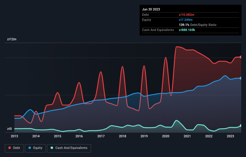This screenshot has width=246, height=157.
Task: Click the 2023 x-axis label
Action: [x=230, y=136]
